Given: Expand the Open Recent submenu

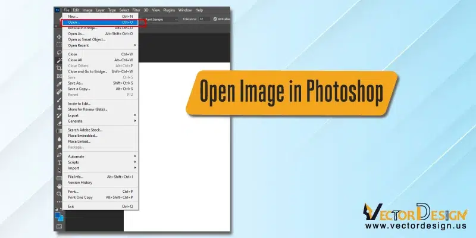Looking at the screenshot, I should tap(101, 46).
